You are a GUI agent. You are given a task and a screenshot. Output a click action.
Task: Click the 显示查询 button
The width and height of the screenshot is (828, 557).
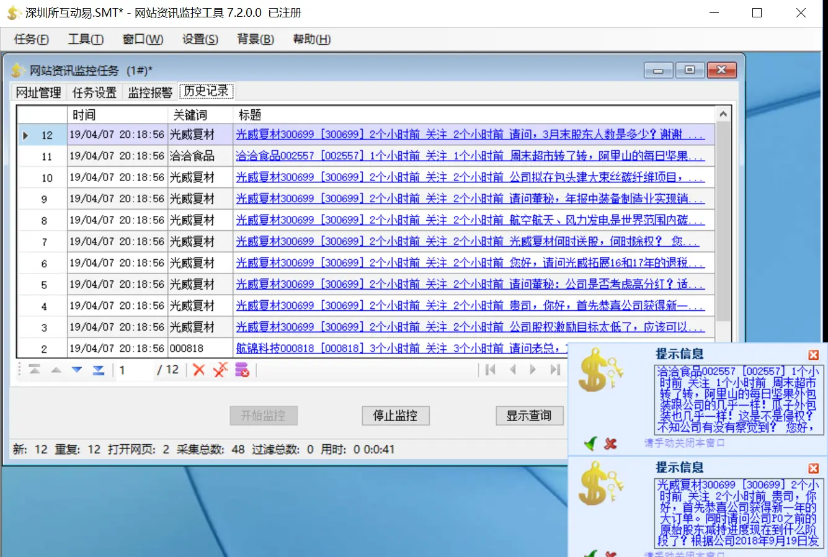tap(529, 416)
